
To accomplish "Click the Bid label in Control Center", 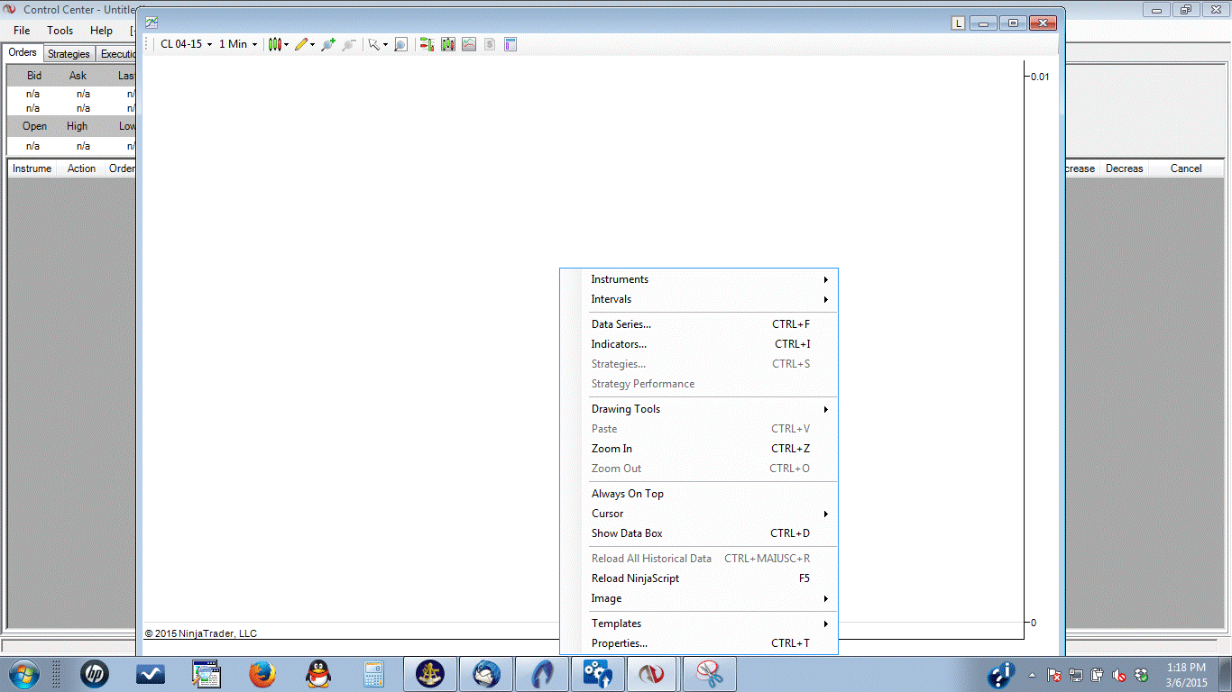I will [34, 76].
